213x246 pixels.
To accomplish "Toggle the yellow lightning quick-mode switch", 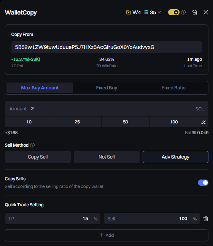I will coord(174,12).
